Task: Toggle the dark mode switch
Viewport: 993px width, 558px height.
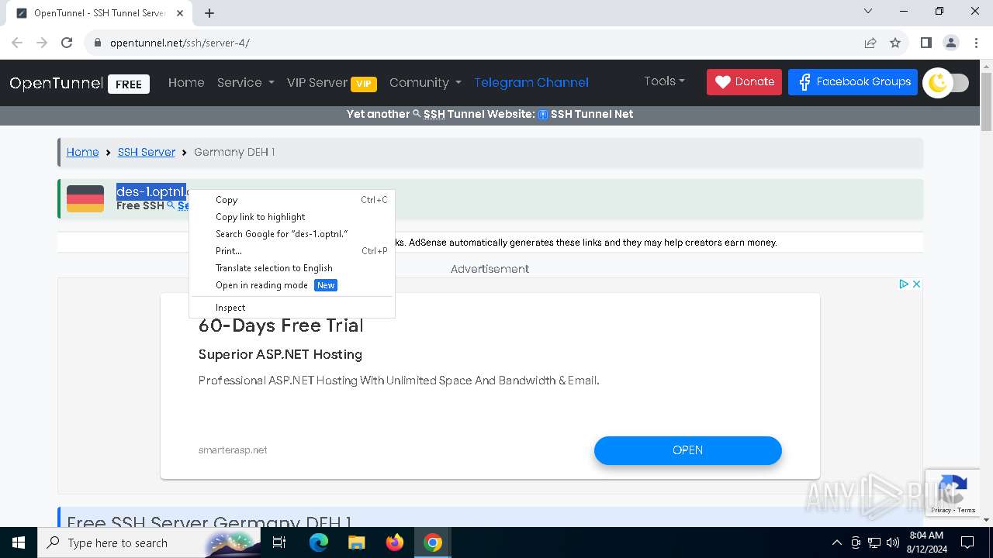Action: click(x=946, y=83)
